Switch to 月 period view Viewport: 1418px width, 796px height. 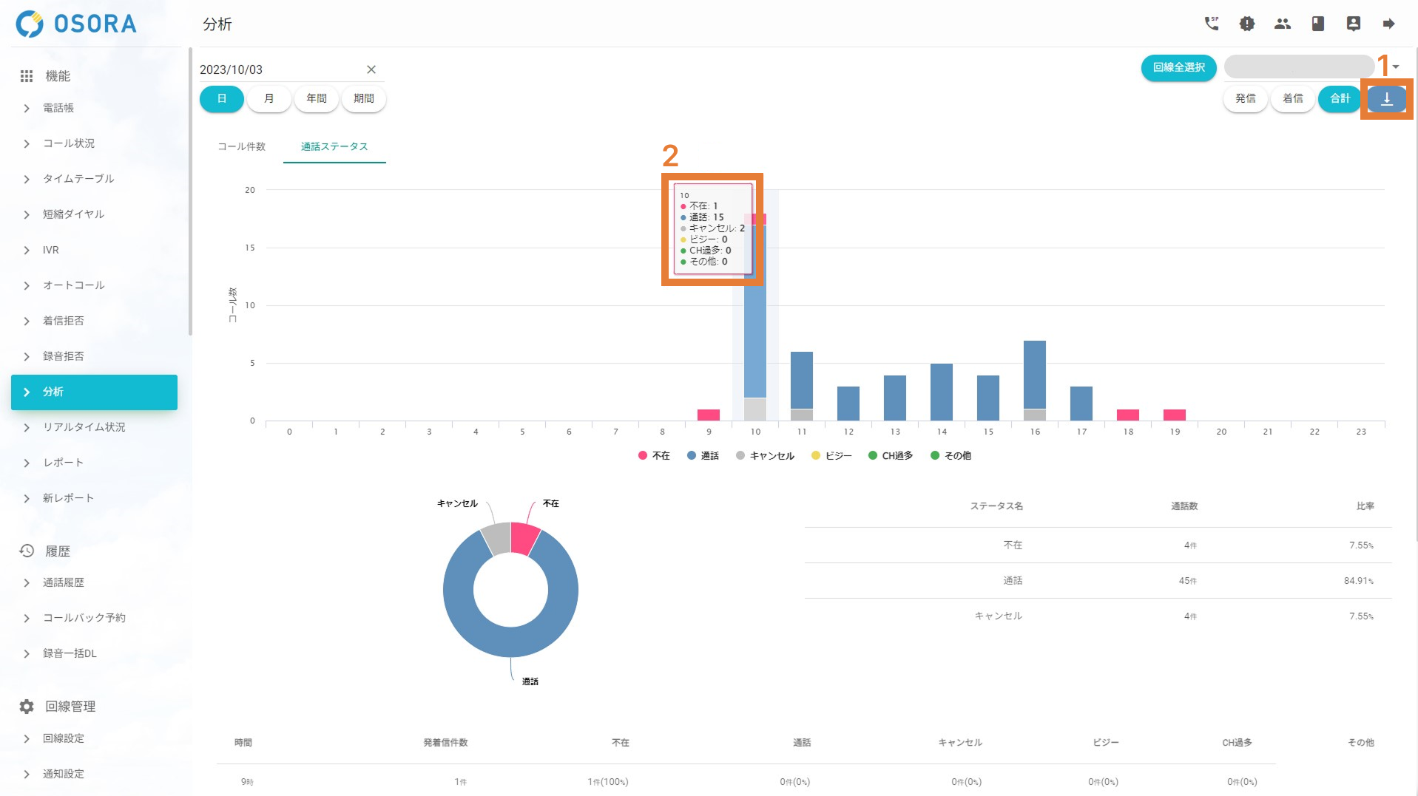[x=269, y=98]
